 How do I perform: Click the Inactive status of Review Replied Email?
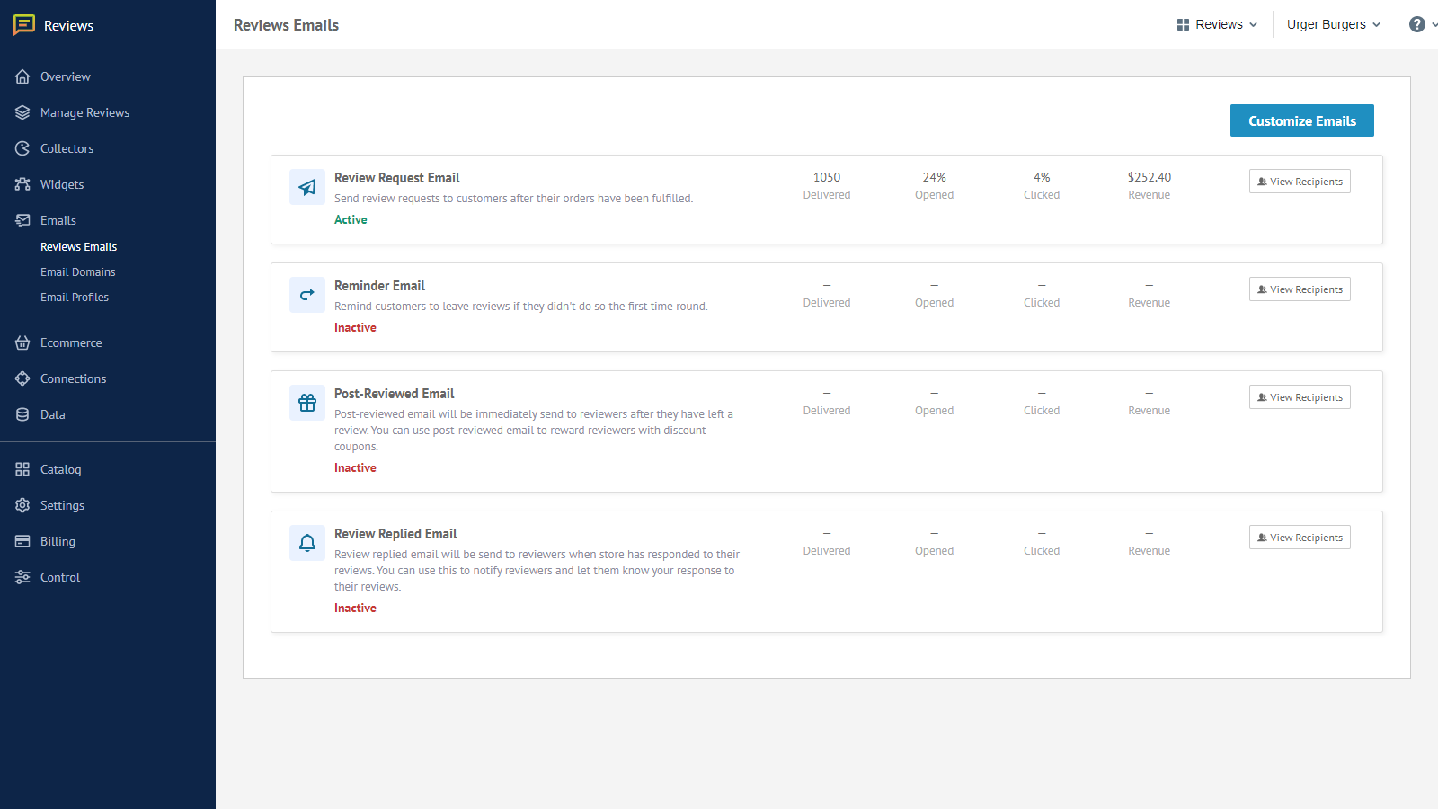(355, 608)
